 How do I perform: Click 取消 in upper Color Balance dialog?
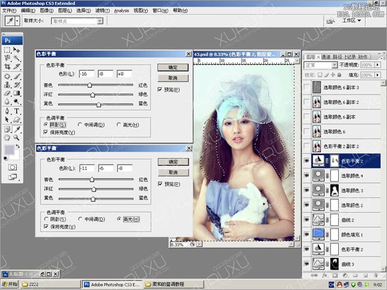click(x=173, y=78)
